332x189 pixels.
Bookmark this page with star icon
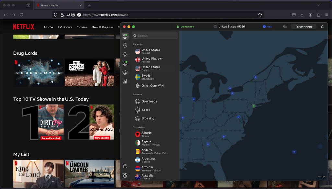click(x=260, y=15)
